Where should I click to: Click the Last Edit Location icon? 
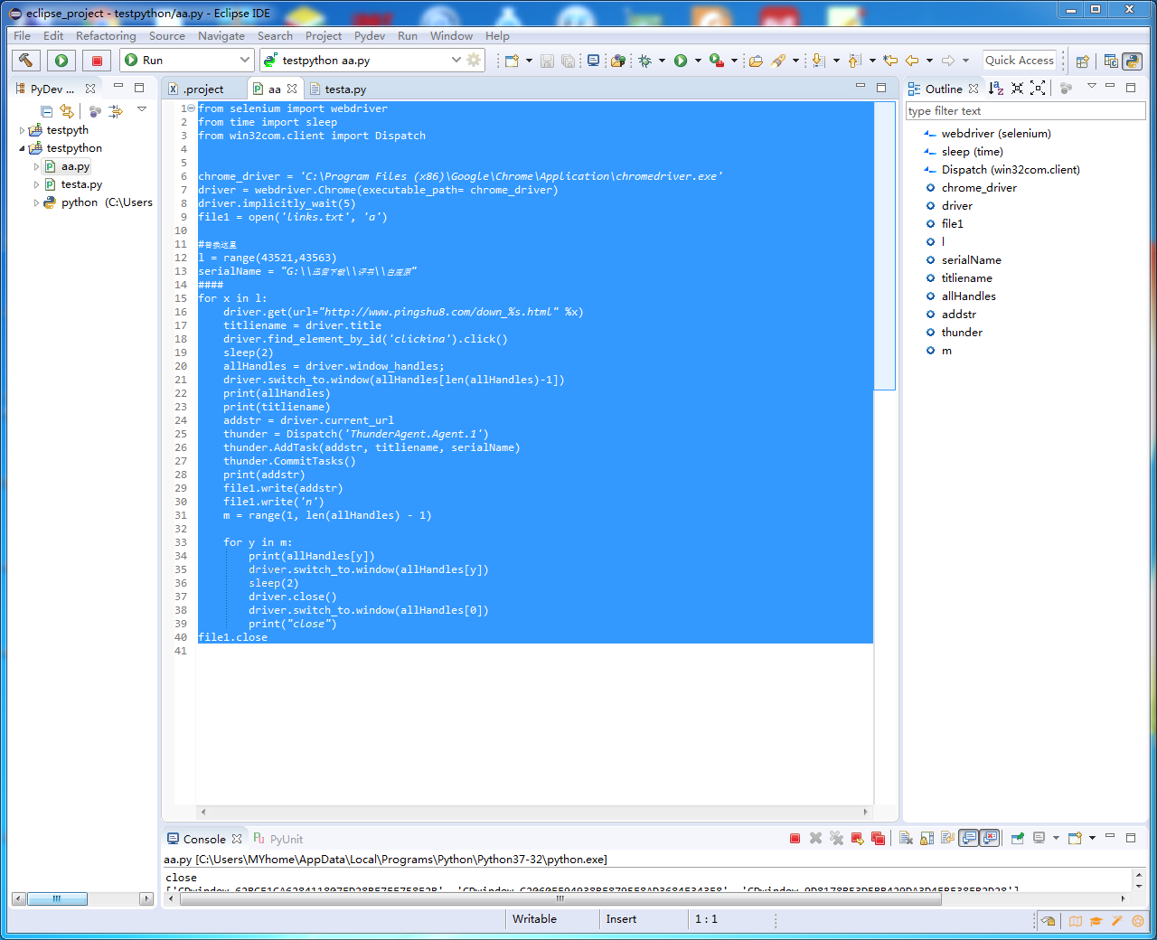coord(890,61)
